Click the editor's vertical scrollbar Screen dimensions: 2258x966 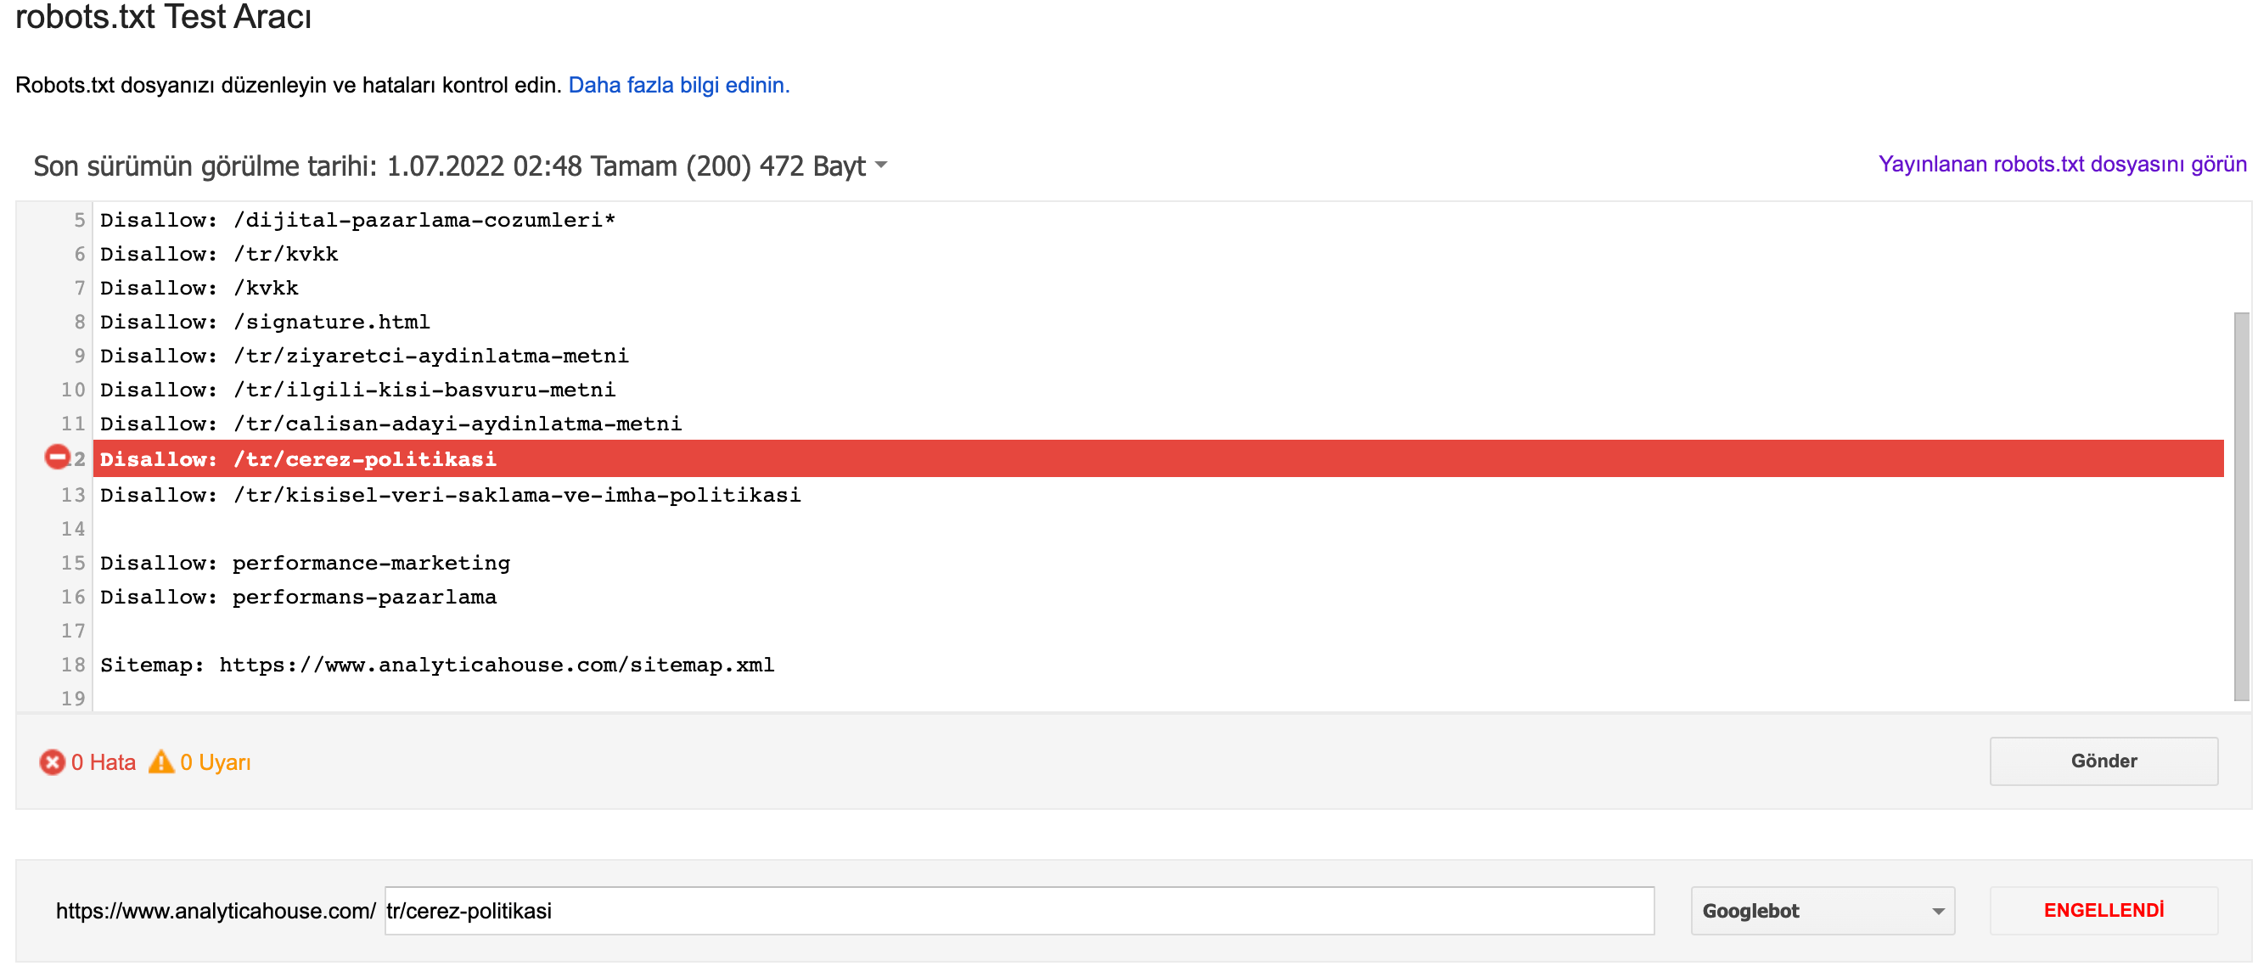coord(2241,506)
